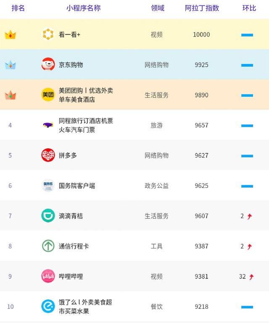The image size is (269, 323).
Task: Select the 通信行程卡 arrow icon
Action: pos(48,246)
